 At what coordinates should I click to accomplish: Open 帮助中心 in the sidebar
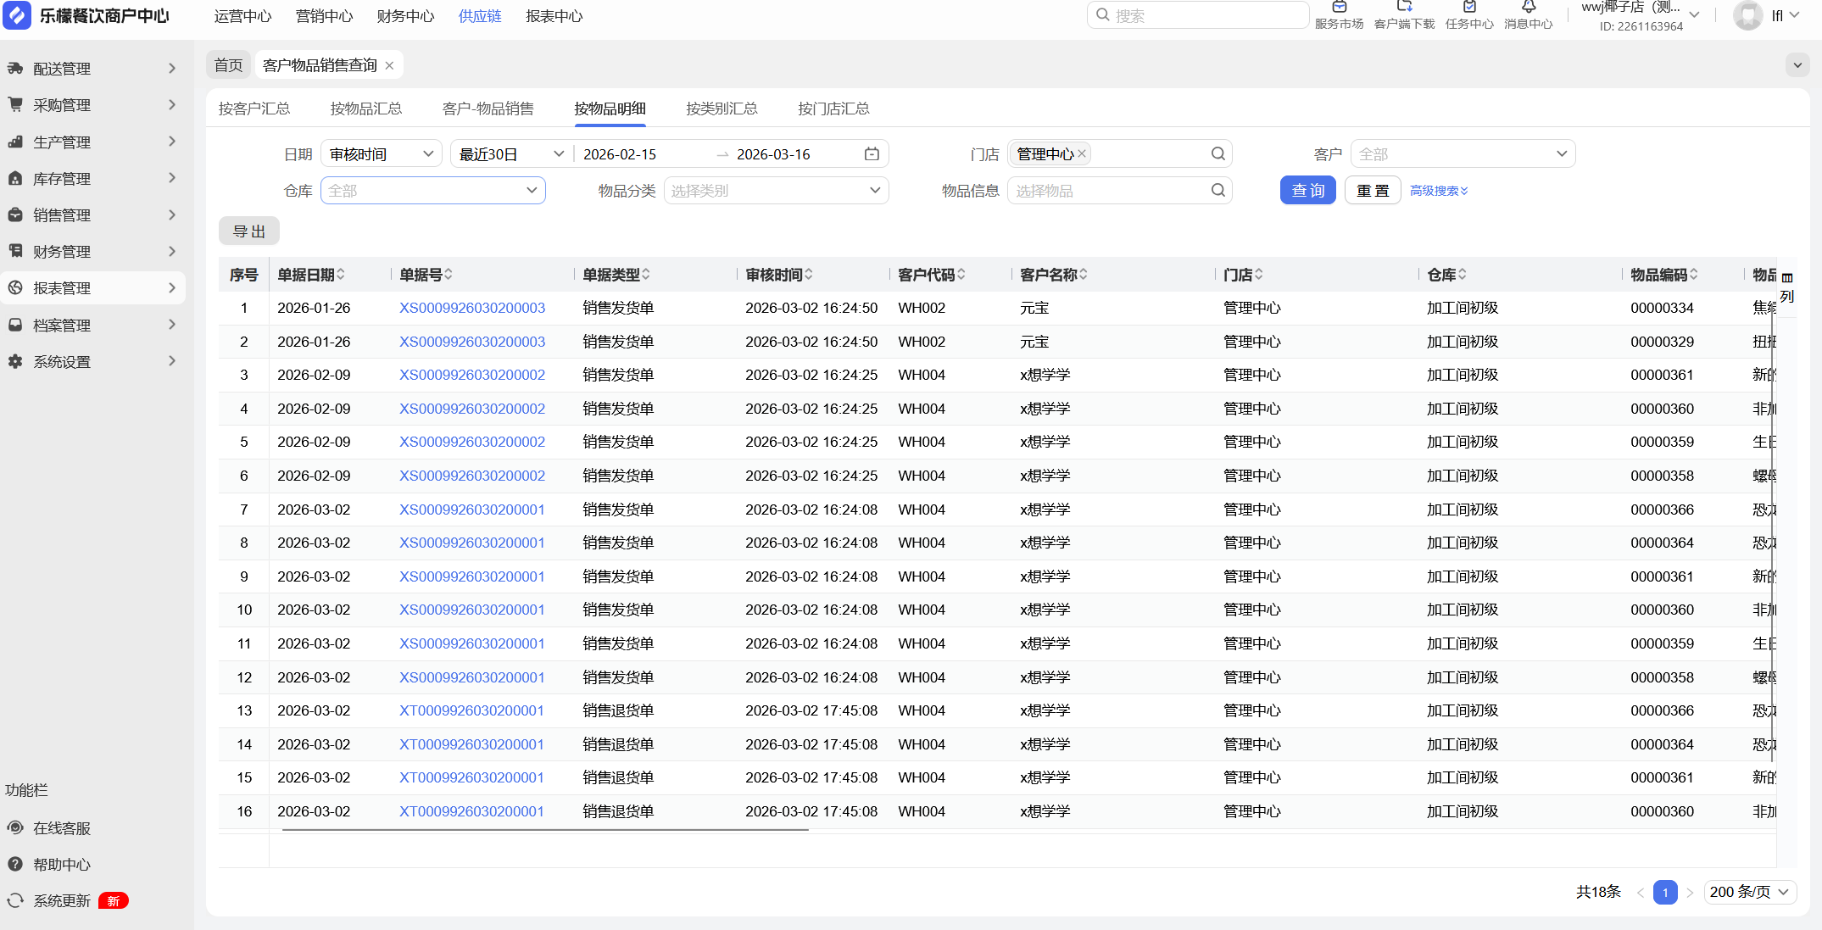(x=61, y=865)
